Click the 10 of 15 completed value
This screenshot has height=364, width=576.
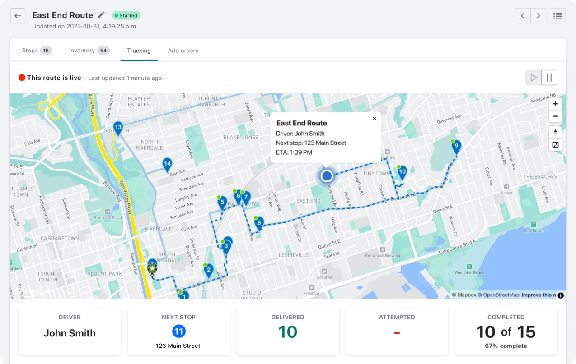[x=506, y=332]
